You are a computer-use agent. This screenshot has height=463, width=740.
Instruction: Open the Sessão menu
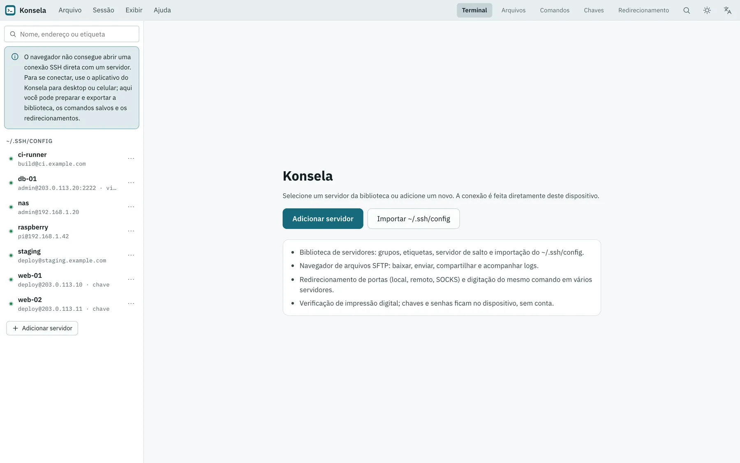click(x=104, y=10)
